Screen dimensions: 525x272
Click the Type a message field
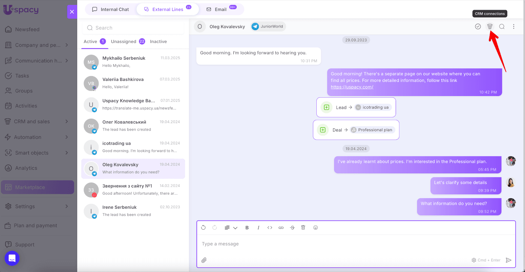[x=356, y=244]
